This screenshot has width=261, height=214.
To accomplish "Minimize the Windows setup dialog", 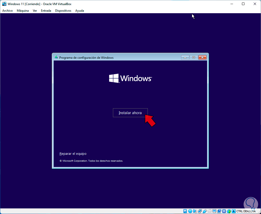I will (x=185, y=57).
